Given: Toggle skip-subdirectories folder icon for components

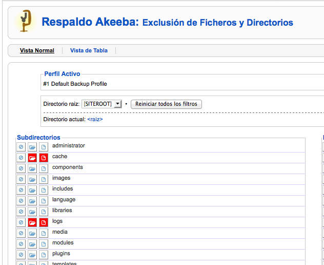Looking at the screenshot, I should (x=32, y=168).
